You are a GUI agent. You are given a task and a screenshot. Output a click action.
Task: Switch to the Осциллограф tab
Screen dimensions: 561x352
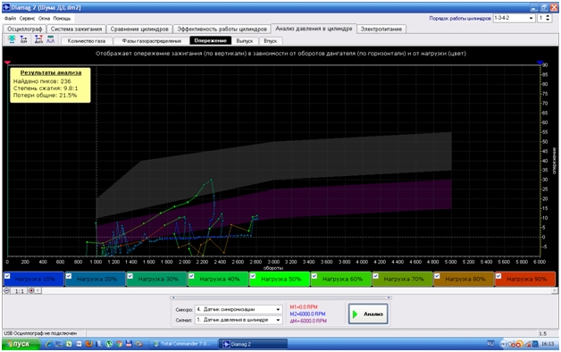[25, 29]
